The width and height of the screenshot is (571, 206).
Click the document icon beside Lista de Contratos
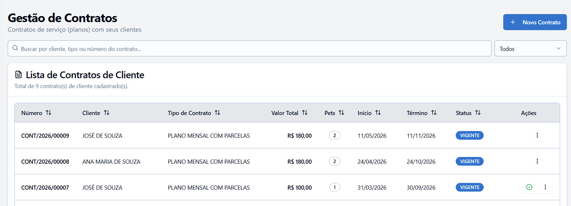18,75
